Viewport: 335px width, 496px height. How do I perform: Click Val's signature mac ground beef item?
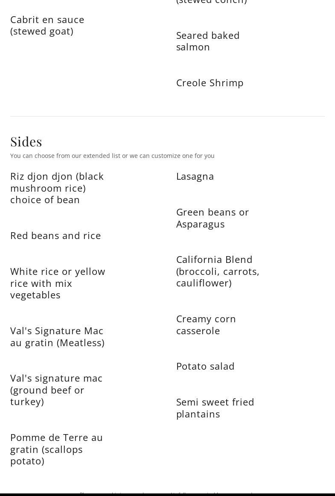click(56, 390)
